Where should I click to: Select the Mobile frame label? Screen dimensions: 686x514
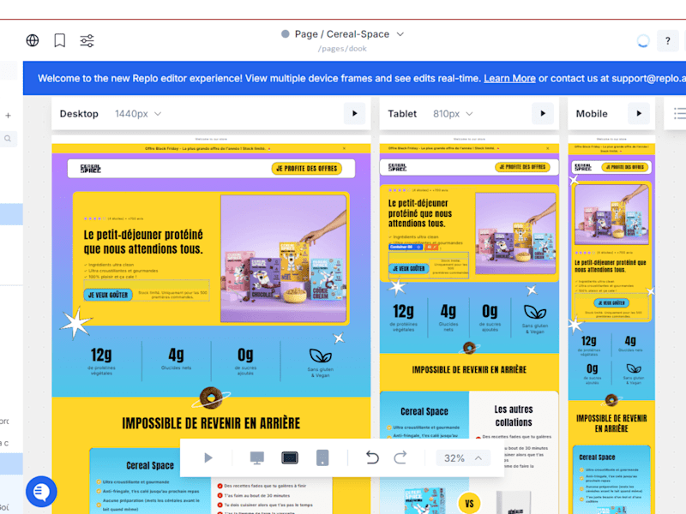click(592, 114)
